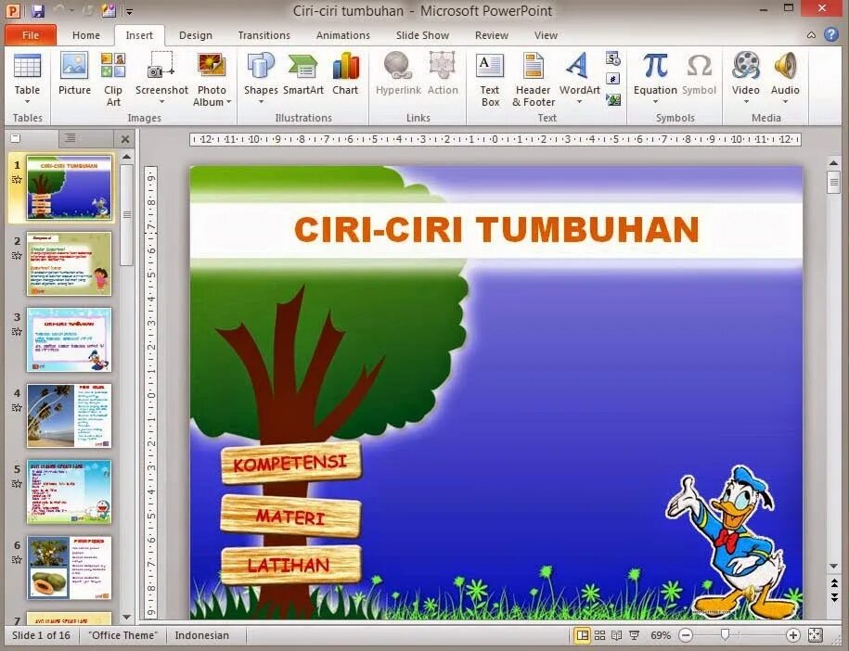The image size is (849, 651).
Task: Open Header & Footer settings
Action: click(534, 80)
